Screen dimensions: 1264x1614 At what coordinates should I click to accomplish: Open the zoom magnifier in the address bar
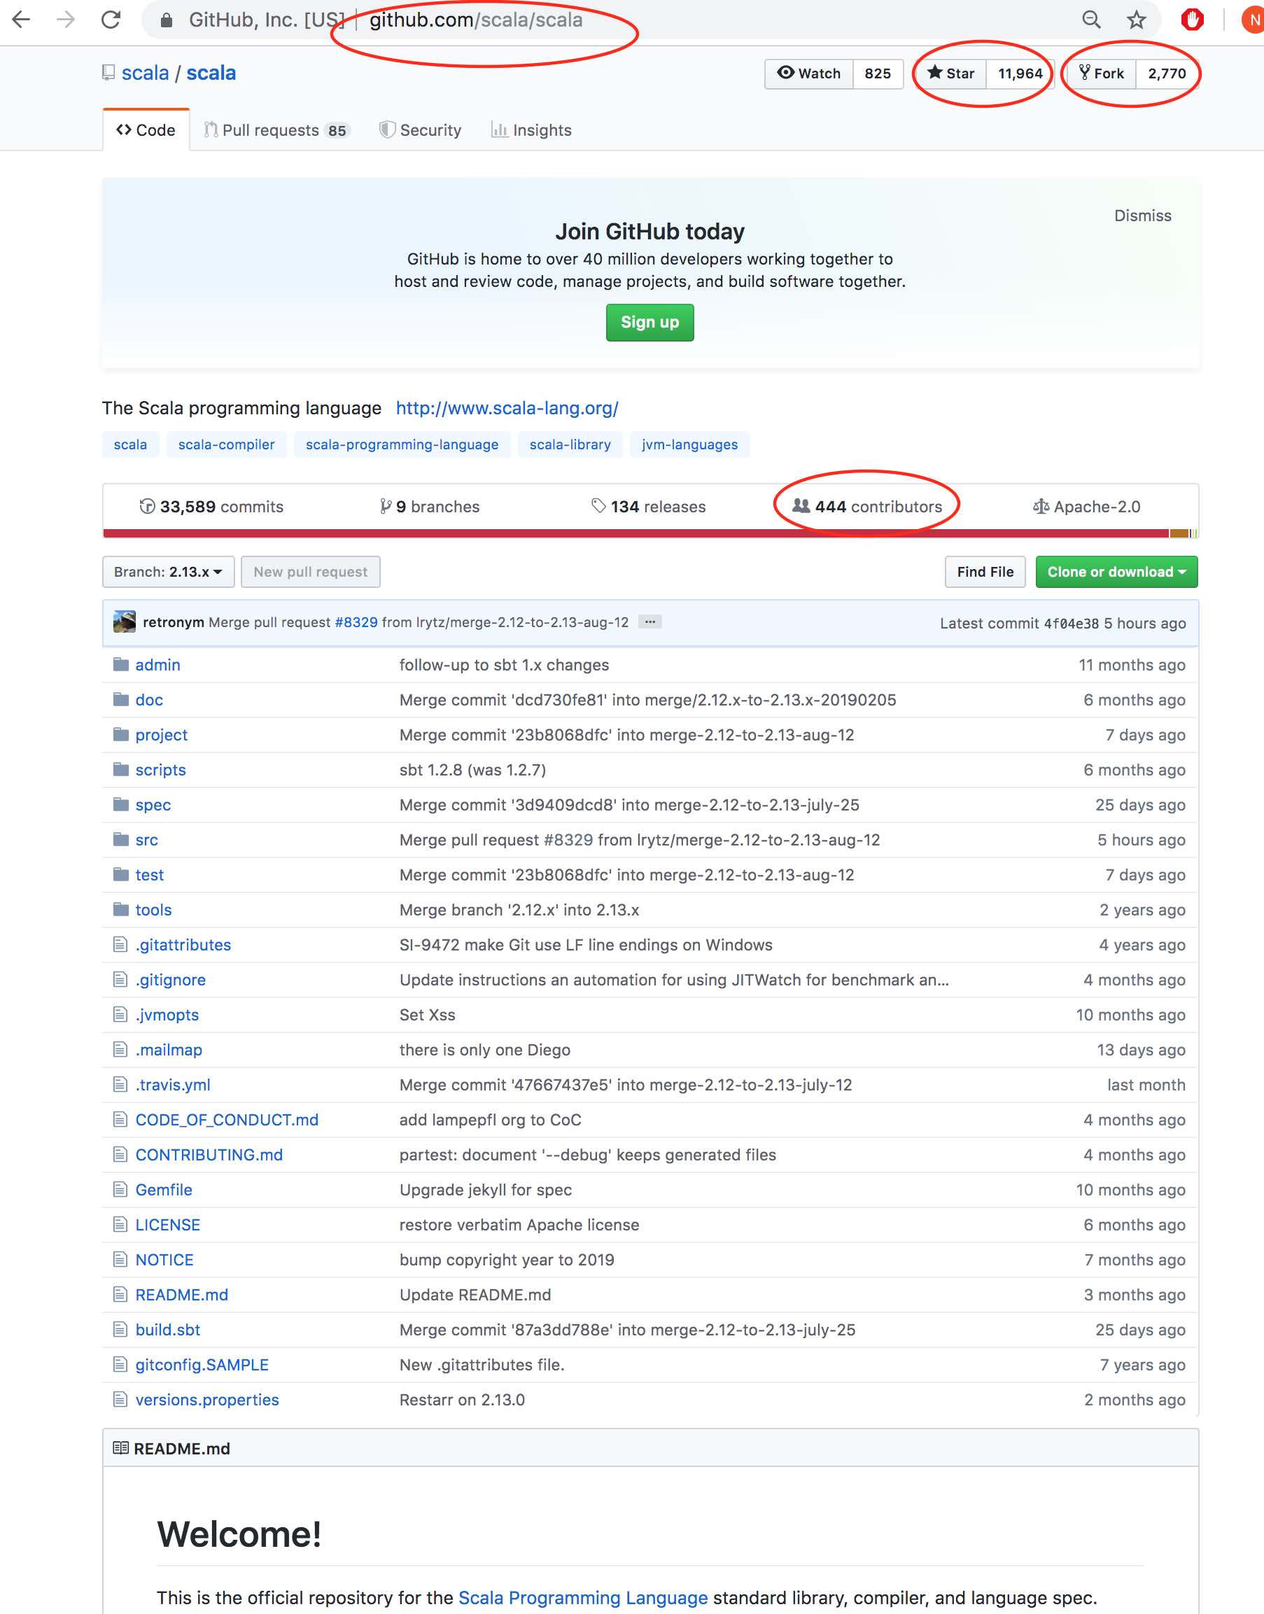click(x=1091, y=20)
